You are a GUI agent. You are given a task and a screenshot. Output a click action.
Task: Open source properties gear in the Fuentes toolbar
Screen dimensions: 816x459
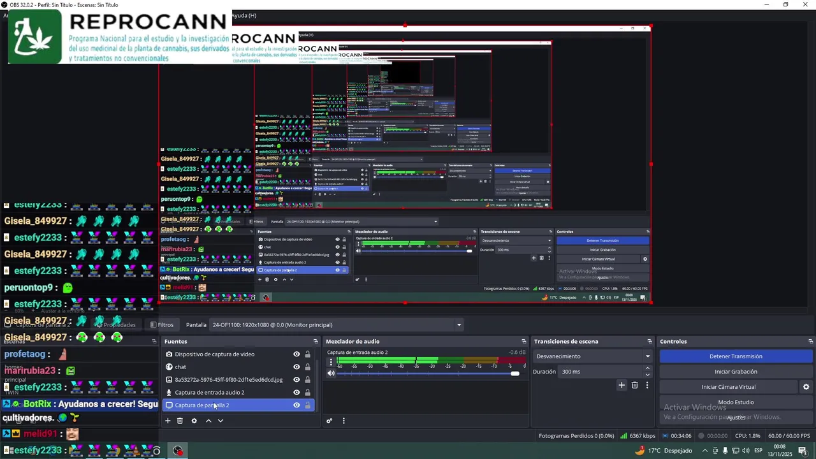[194, 421]
